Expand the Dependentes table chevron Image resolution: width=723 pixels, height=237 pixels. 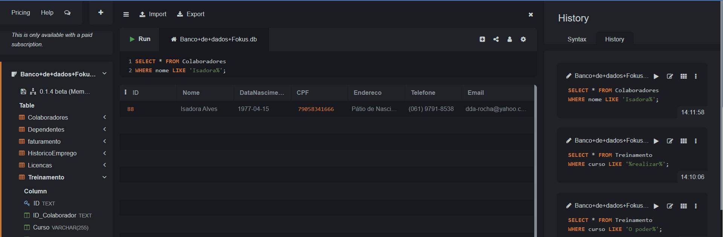tap(105, 129)
